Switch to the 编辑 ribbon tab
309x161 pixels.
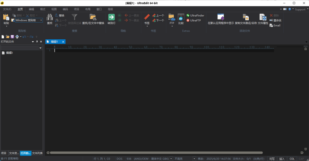(x=31, y=9)
